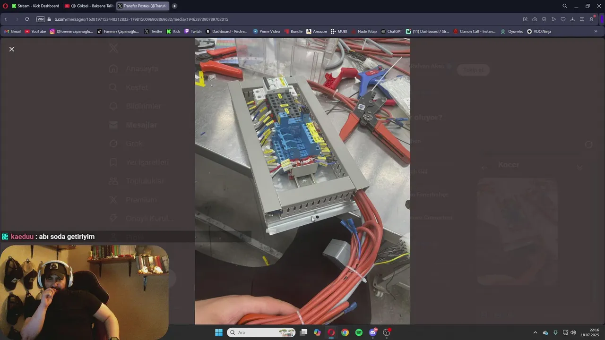Add page to bookmarks with heart icon
The width and height of the screenshot is (605, 340).
click(563, 19)
